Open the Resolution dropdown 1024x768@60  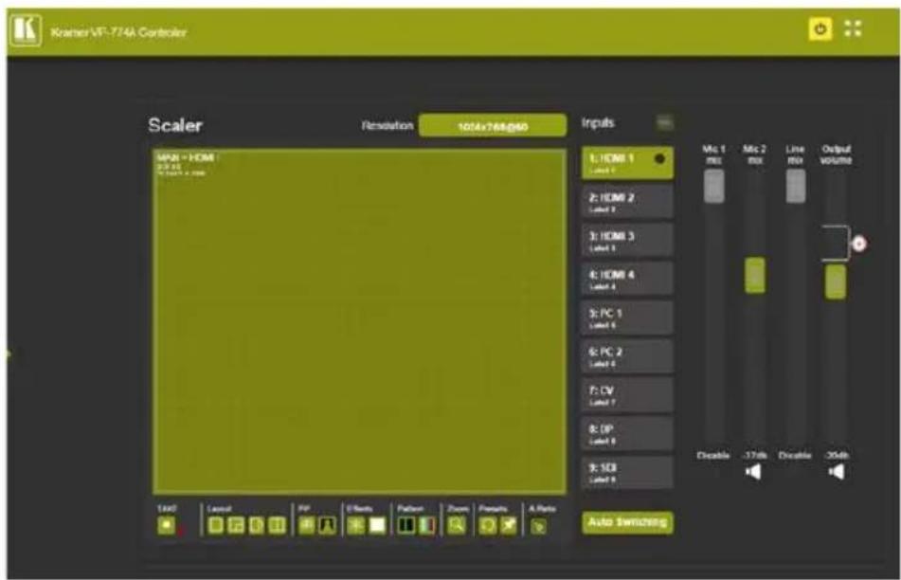493,126
